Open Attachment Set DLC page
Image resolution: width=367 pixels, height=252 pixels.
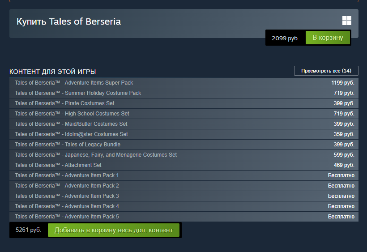point(58,165)
